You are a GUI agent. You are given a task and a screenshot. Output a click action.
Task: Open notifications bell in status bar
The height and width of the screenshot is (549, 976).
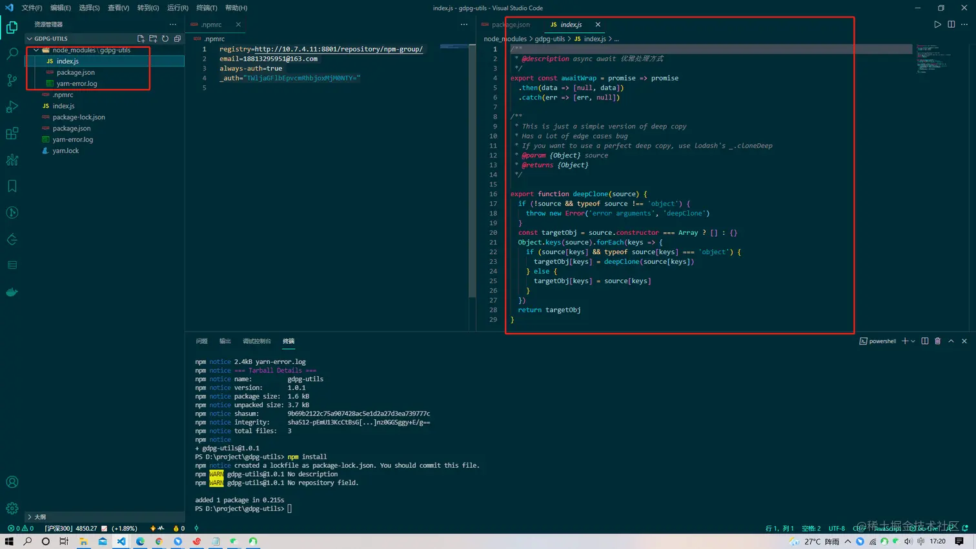(x=965, y=528)
